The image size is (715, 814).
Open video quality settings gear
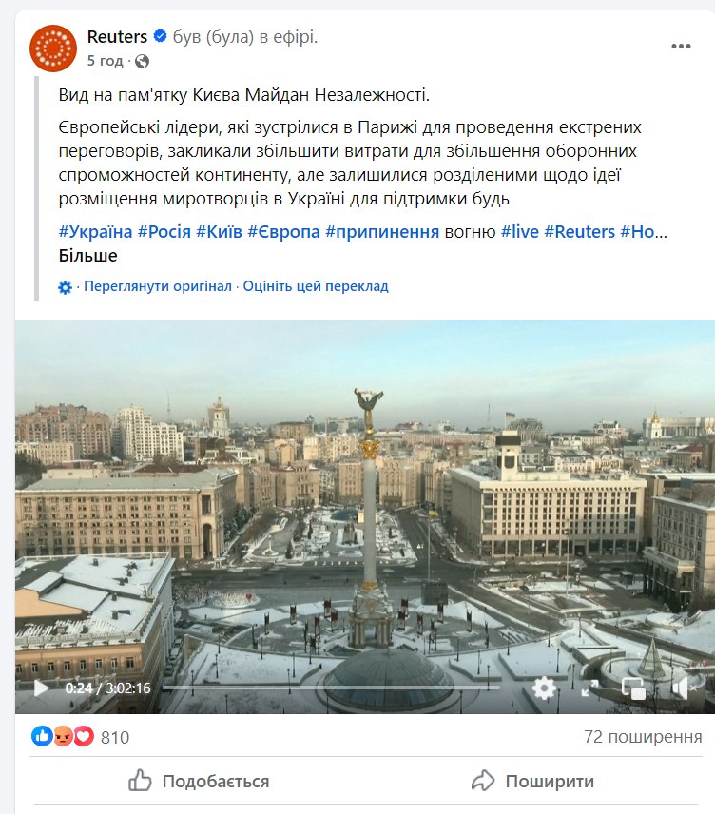(x=544, y=688)
